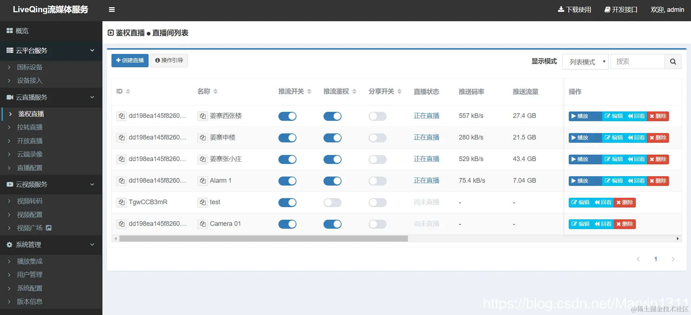Open 视频转码 sidebar item
Screen dimensions: 691x315
pos(51,201)
